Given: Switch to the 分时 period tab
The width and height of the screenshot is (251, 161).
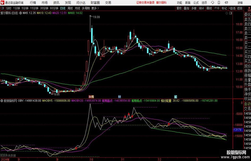Looking at the screenshot, I should point(8,8).
